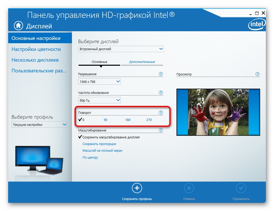Select Сохранить масштабирование дисплея option
This screenshot has height=211, width=274.
click(x=109, y=137)
